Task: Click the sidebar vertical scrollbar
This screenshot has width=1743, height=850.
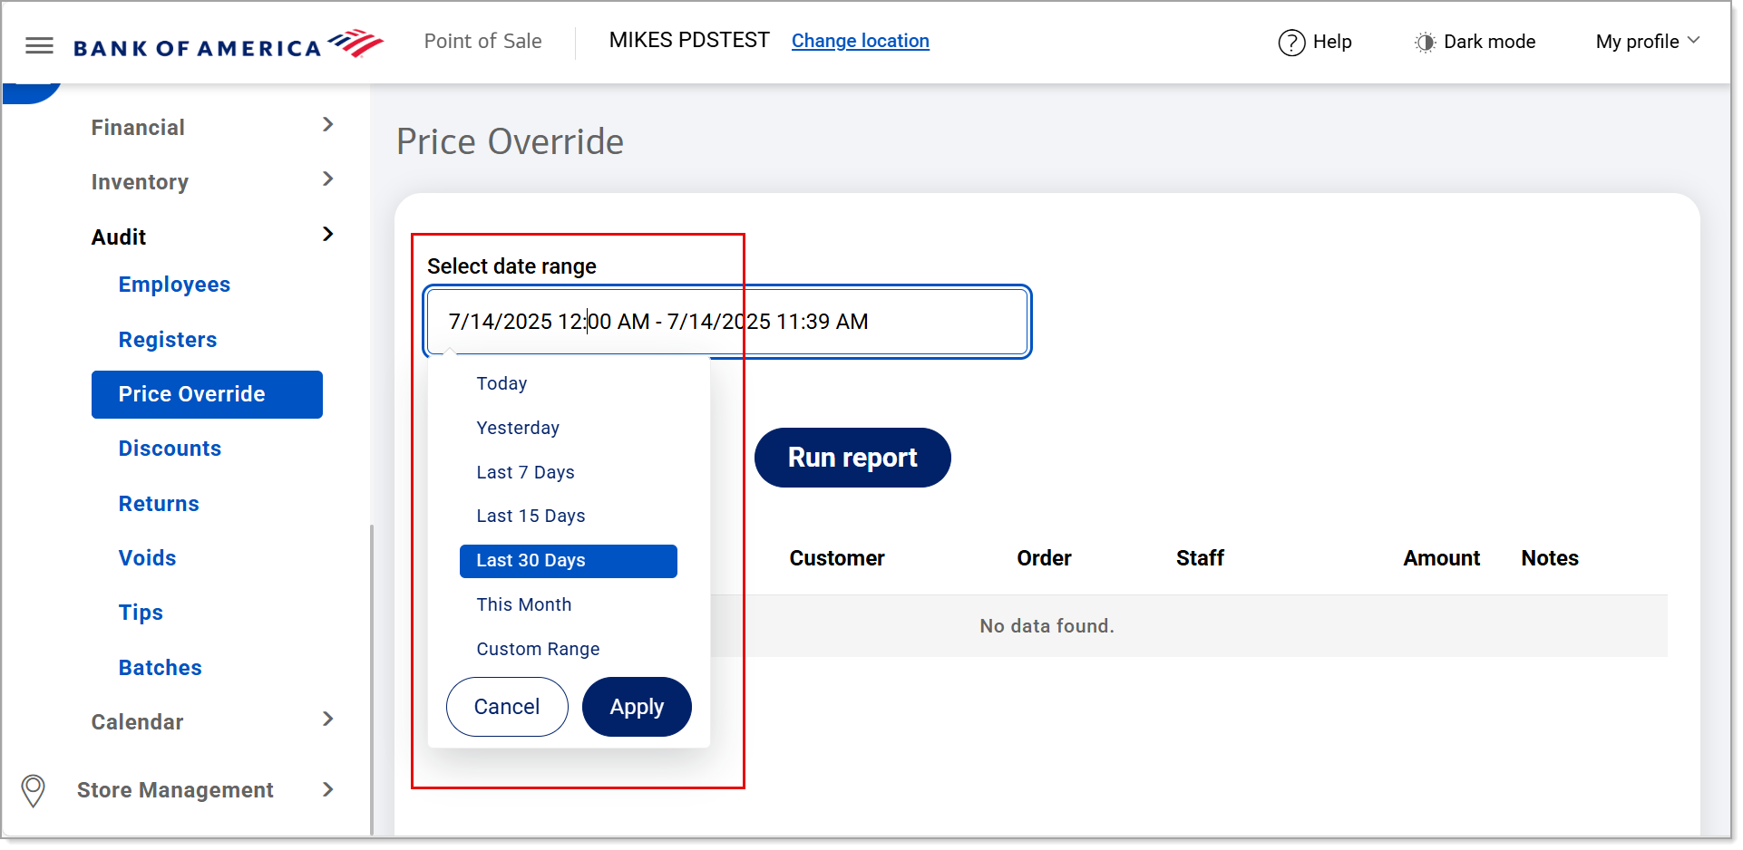Action: coord(372,680)
